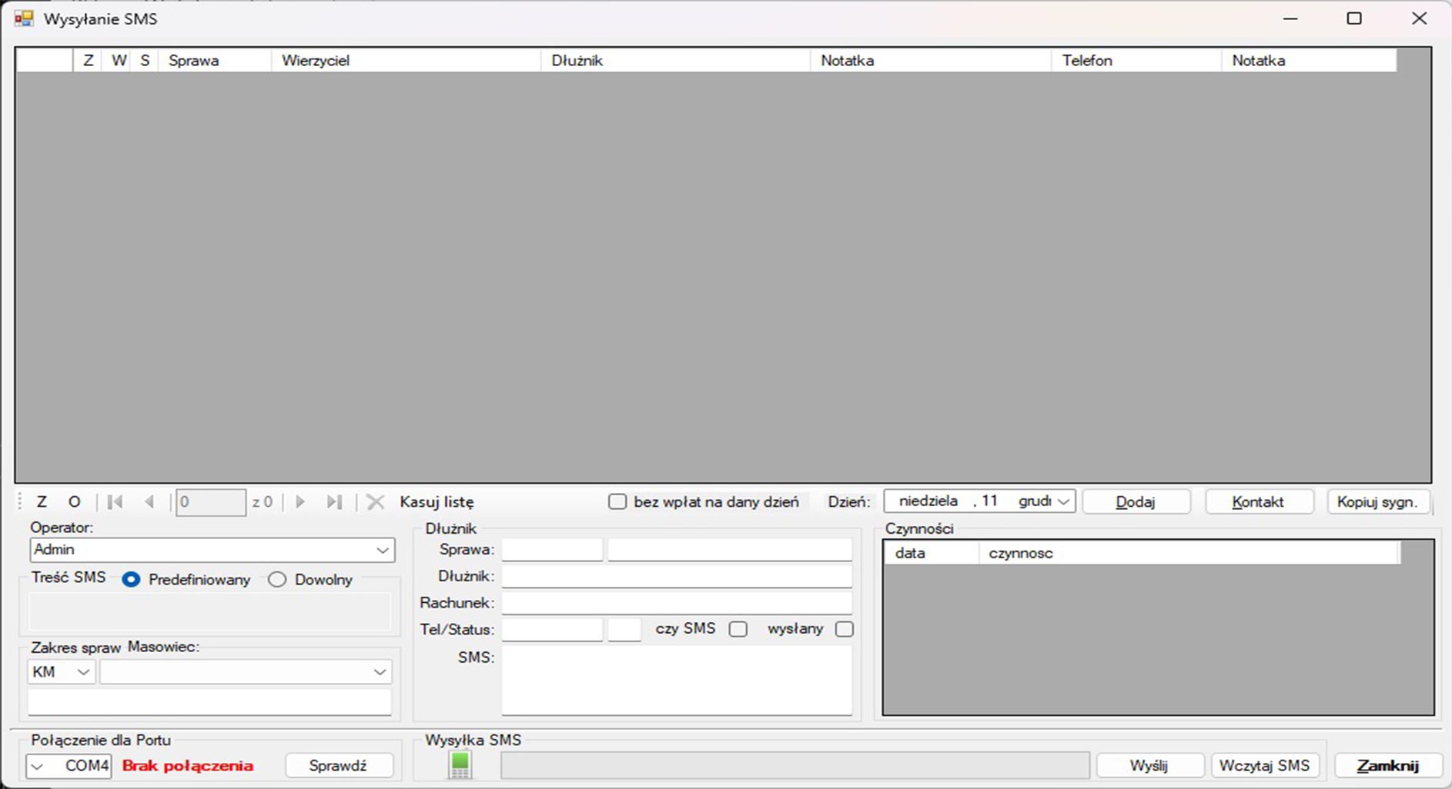
Task: Jump to last record in navigator
Action: click(x=334, y=502)
